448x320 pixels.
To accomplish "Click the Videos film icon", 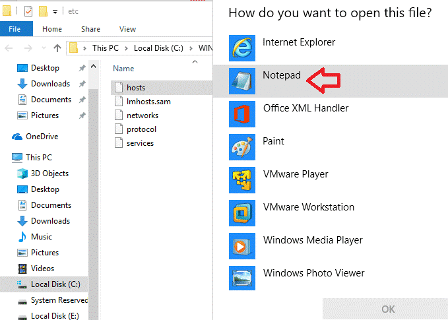I will click(x=22, y=269).
